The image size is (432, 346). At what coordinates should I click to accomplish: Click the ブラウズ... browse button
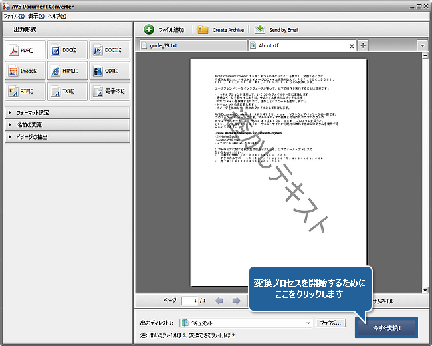[x=330, y=323]
